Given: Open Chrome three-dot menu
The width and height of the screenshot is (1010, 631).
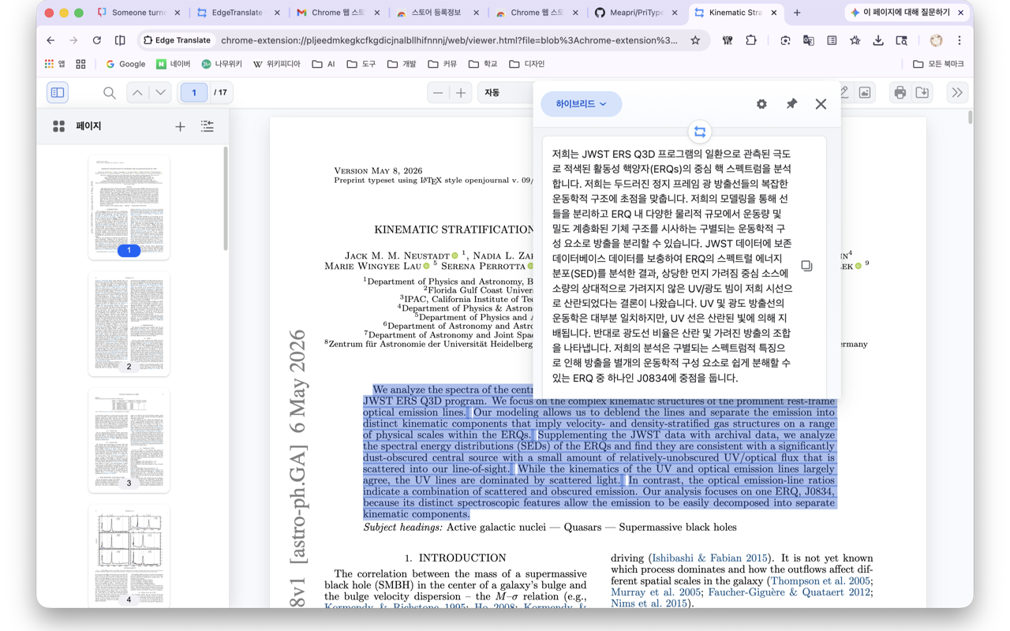Looking at the screenshot, I should pos(959,40).
